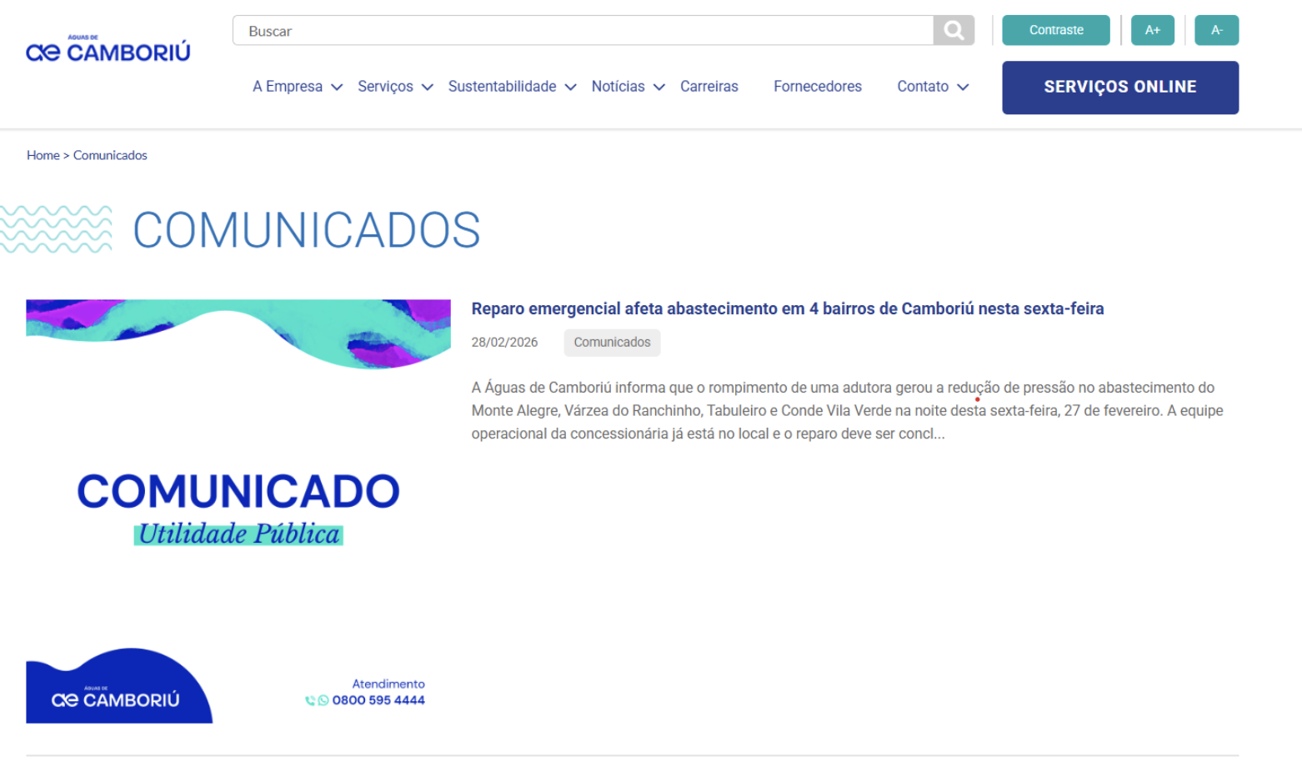Open the Serviços dropdown menu
1302x762 pixels.
(395, 87)
